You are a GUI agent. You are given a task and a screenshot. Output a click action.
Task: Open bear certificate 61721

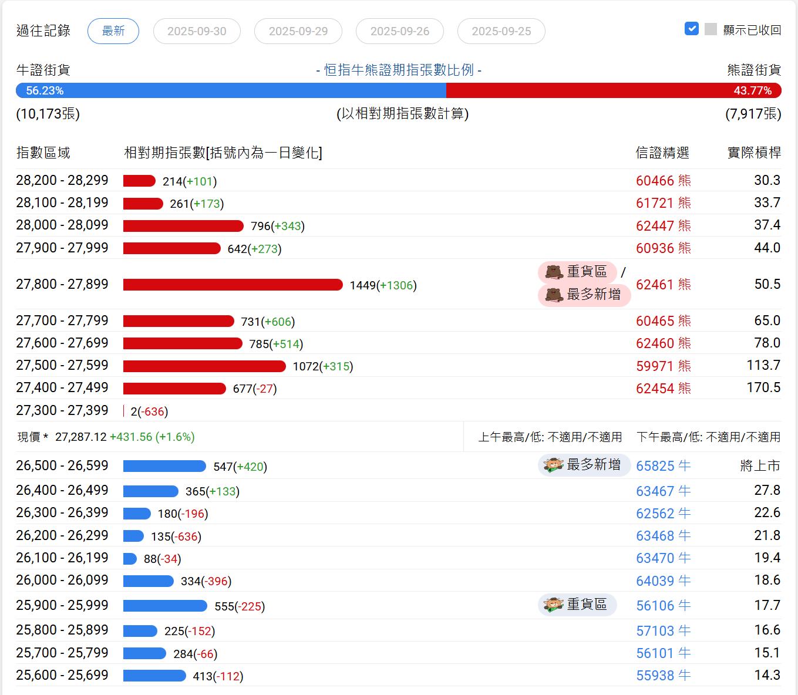click(x=664, y=203)
